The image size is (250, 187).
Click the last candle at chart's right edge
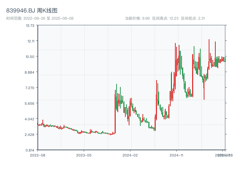pyautogui.click(x=225, y=60)
